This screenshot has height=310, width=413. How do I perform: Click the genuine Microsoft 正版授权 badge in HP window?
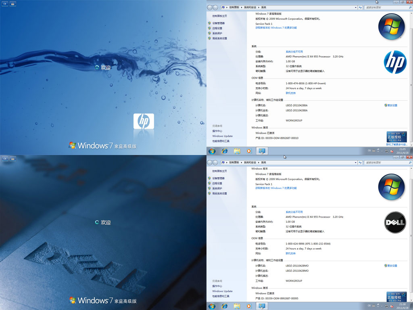click(x=396, y=137)
